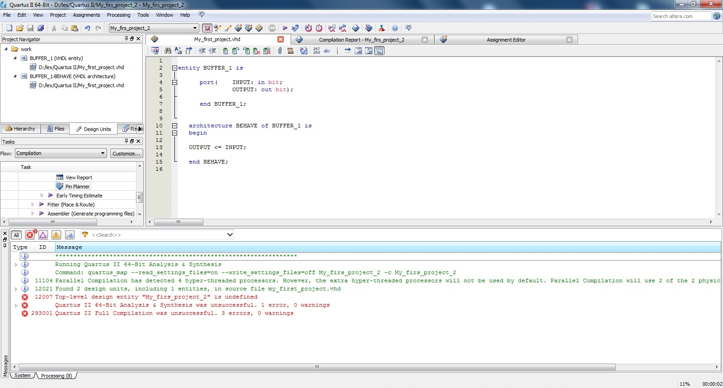Toggle line numbers display icon 267/268
723x388 pixels.
click(x=316, y=51)
